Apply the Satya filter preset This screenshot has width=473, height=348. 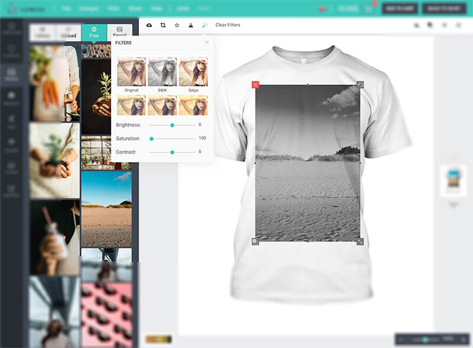[193, 71]
